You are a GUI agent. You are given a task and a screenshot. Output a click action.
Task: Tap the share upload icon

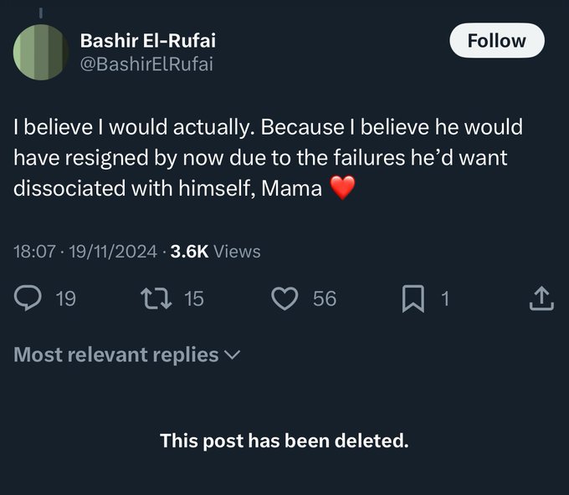[x=541, y=299]
